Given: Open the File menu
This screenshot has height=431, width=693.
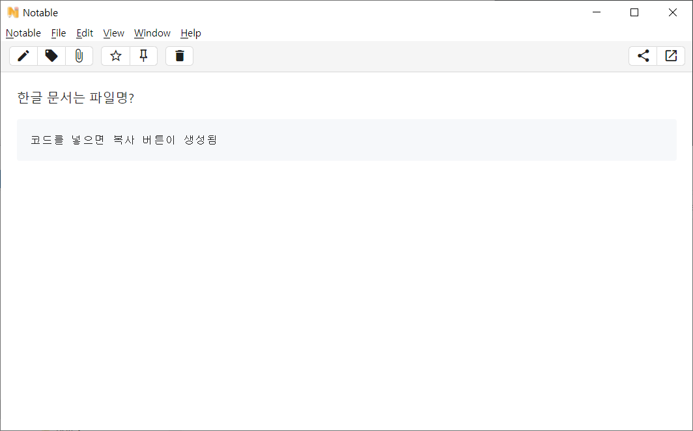Looking at the screenshot, I should (x=59, y=33).
